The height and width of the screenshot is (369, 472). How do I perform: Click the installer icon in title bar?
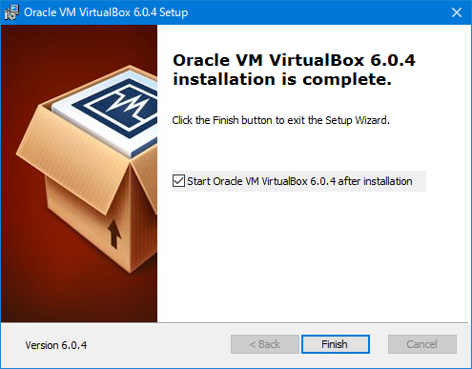(11, 12)
